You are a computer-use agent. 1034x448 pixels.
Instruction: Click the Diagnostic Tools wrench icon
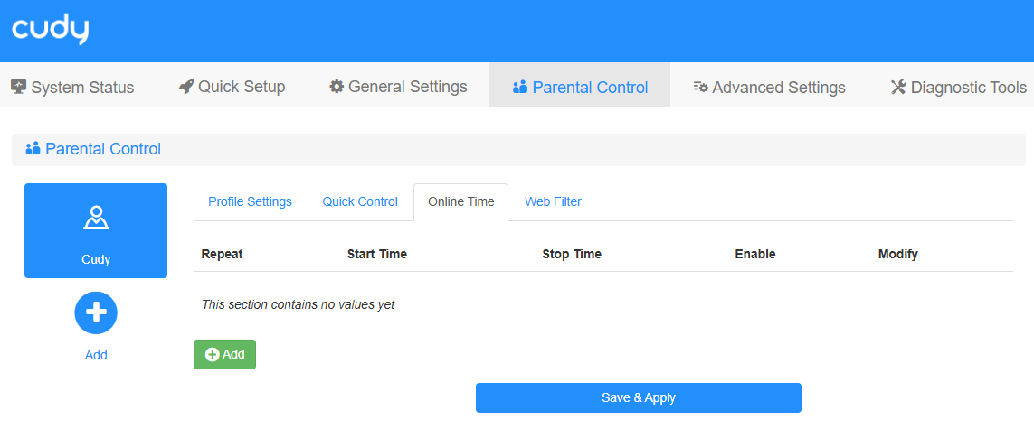pyautogui.click(x=898, y=87)
